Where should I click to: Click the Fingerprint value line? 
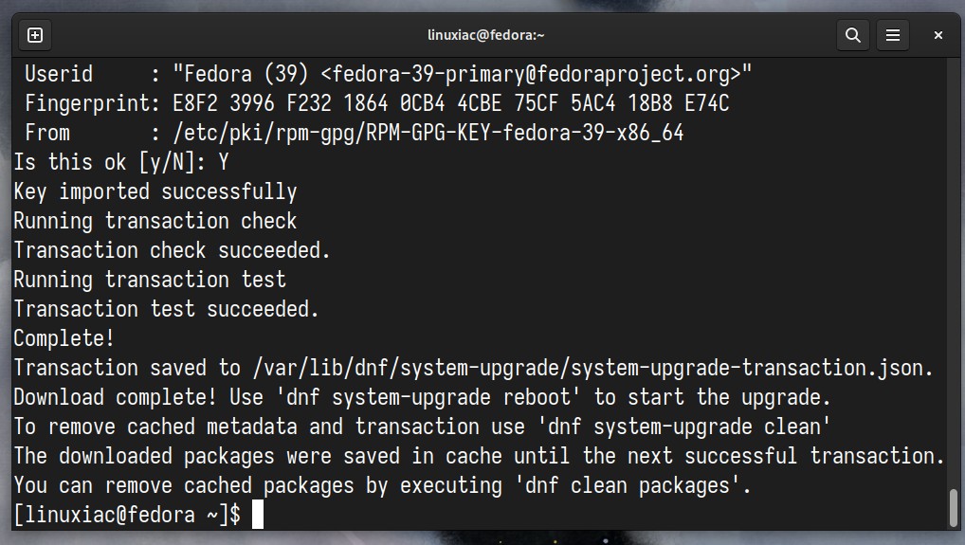click(x=450, y=103)
